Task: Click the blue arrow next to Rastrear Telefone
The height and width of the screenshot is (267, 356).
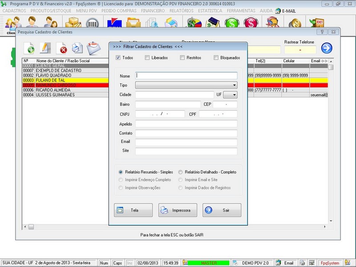Action: pos(327,48)
